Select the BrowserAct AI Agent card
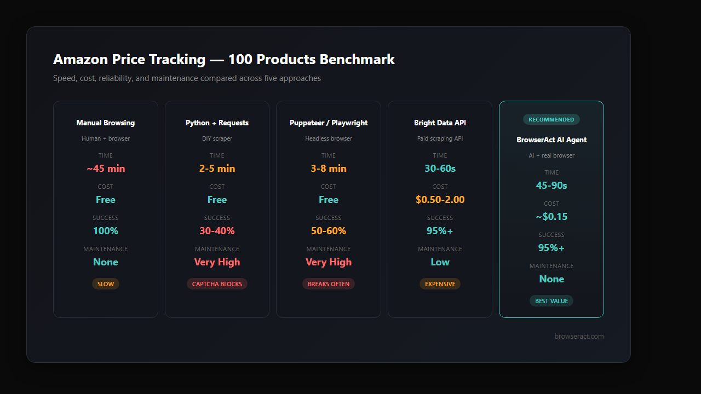701x394 pixels. point(551,209)
